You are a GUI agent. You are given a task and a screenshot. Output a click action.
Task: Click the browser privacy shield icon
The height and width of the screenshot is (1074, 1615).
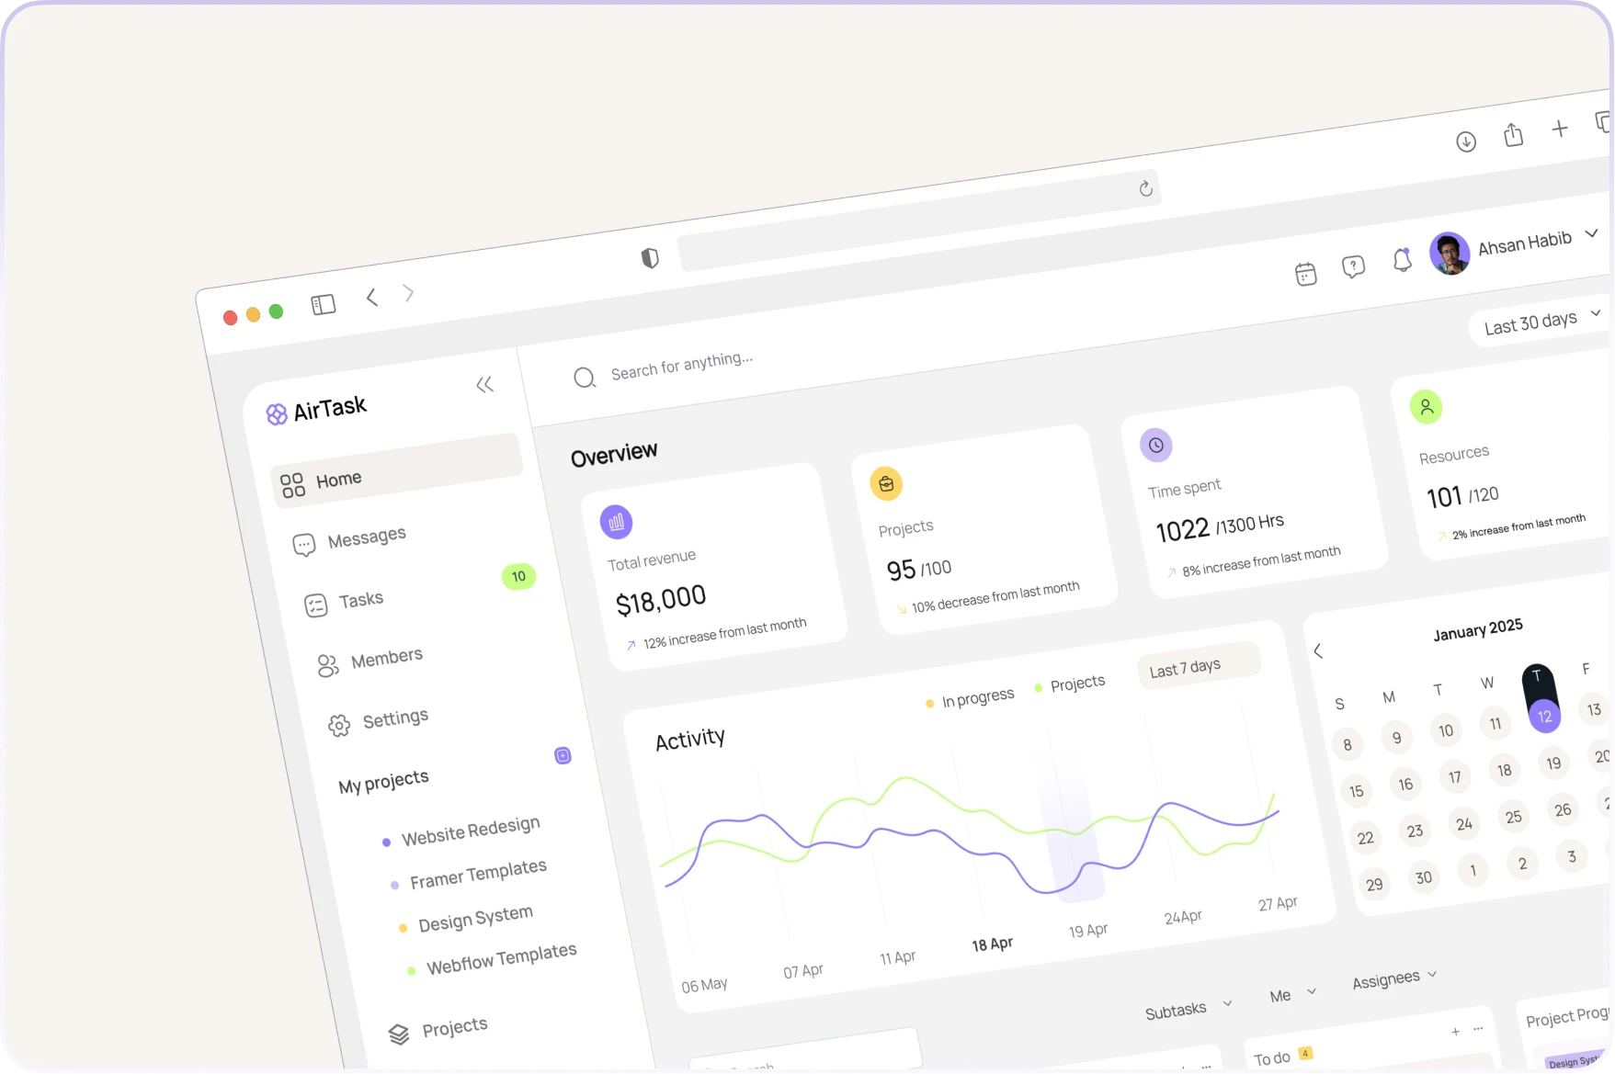point(650,258)
